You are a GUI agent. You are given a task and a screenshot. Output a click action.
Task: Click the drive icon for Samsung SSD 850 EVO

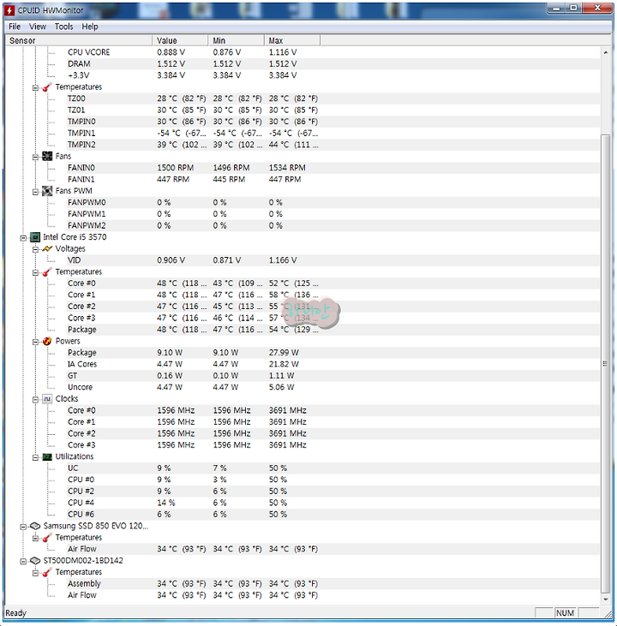(35, 526)
